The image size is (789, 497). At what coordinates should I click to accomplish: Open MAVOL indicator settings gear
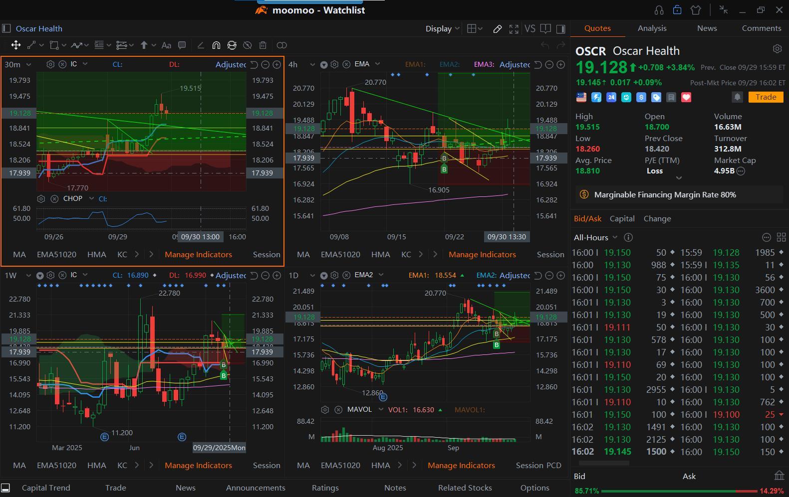coord(325,410)
